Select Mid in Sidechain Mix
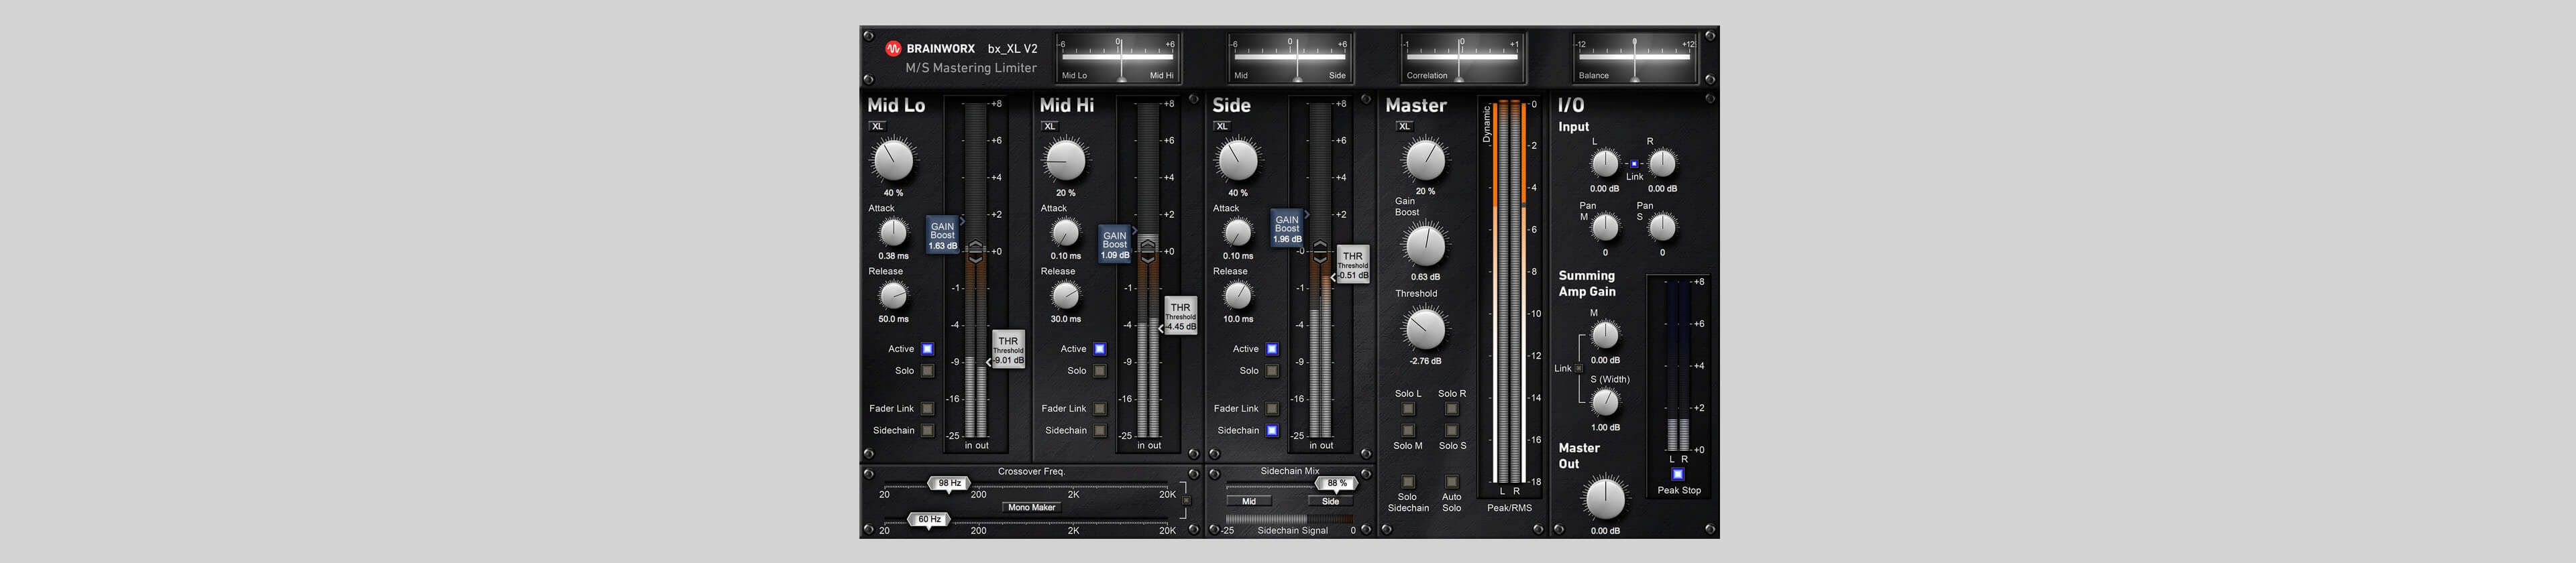2576x563 pixels. coord(1249,501)
